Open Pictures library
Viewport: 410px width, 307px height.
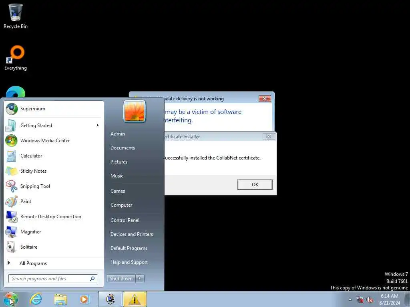pyautogui.click(x=119, y=162)
